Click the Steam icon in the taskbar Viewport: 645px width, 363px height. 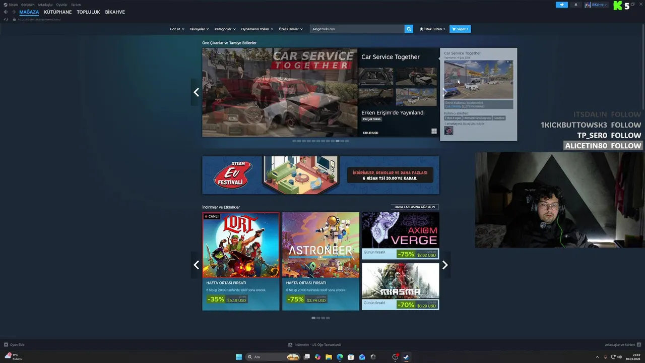pyautogui.click(x=406, y=357)
